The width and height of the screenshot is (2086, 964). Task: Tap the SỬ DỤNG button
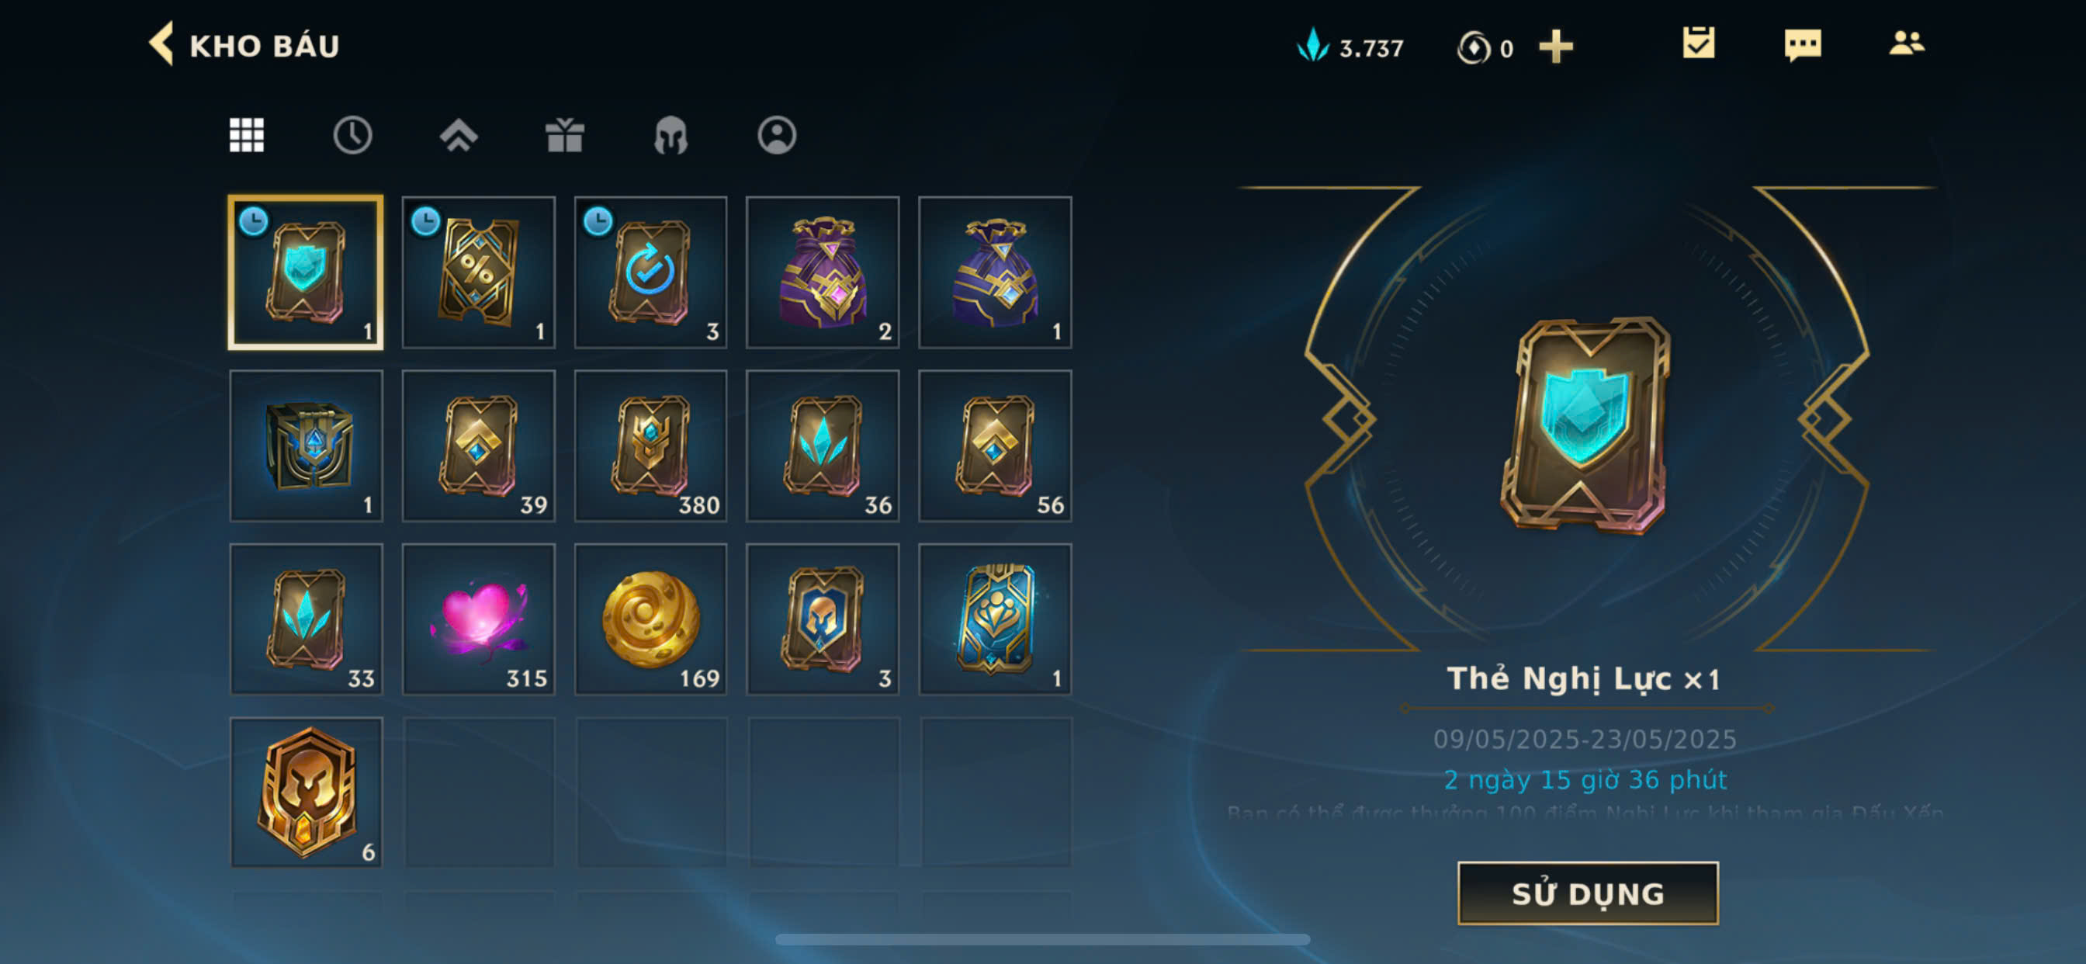(1587, 893)
